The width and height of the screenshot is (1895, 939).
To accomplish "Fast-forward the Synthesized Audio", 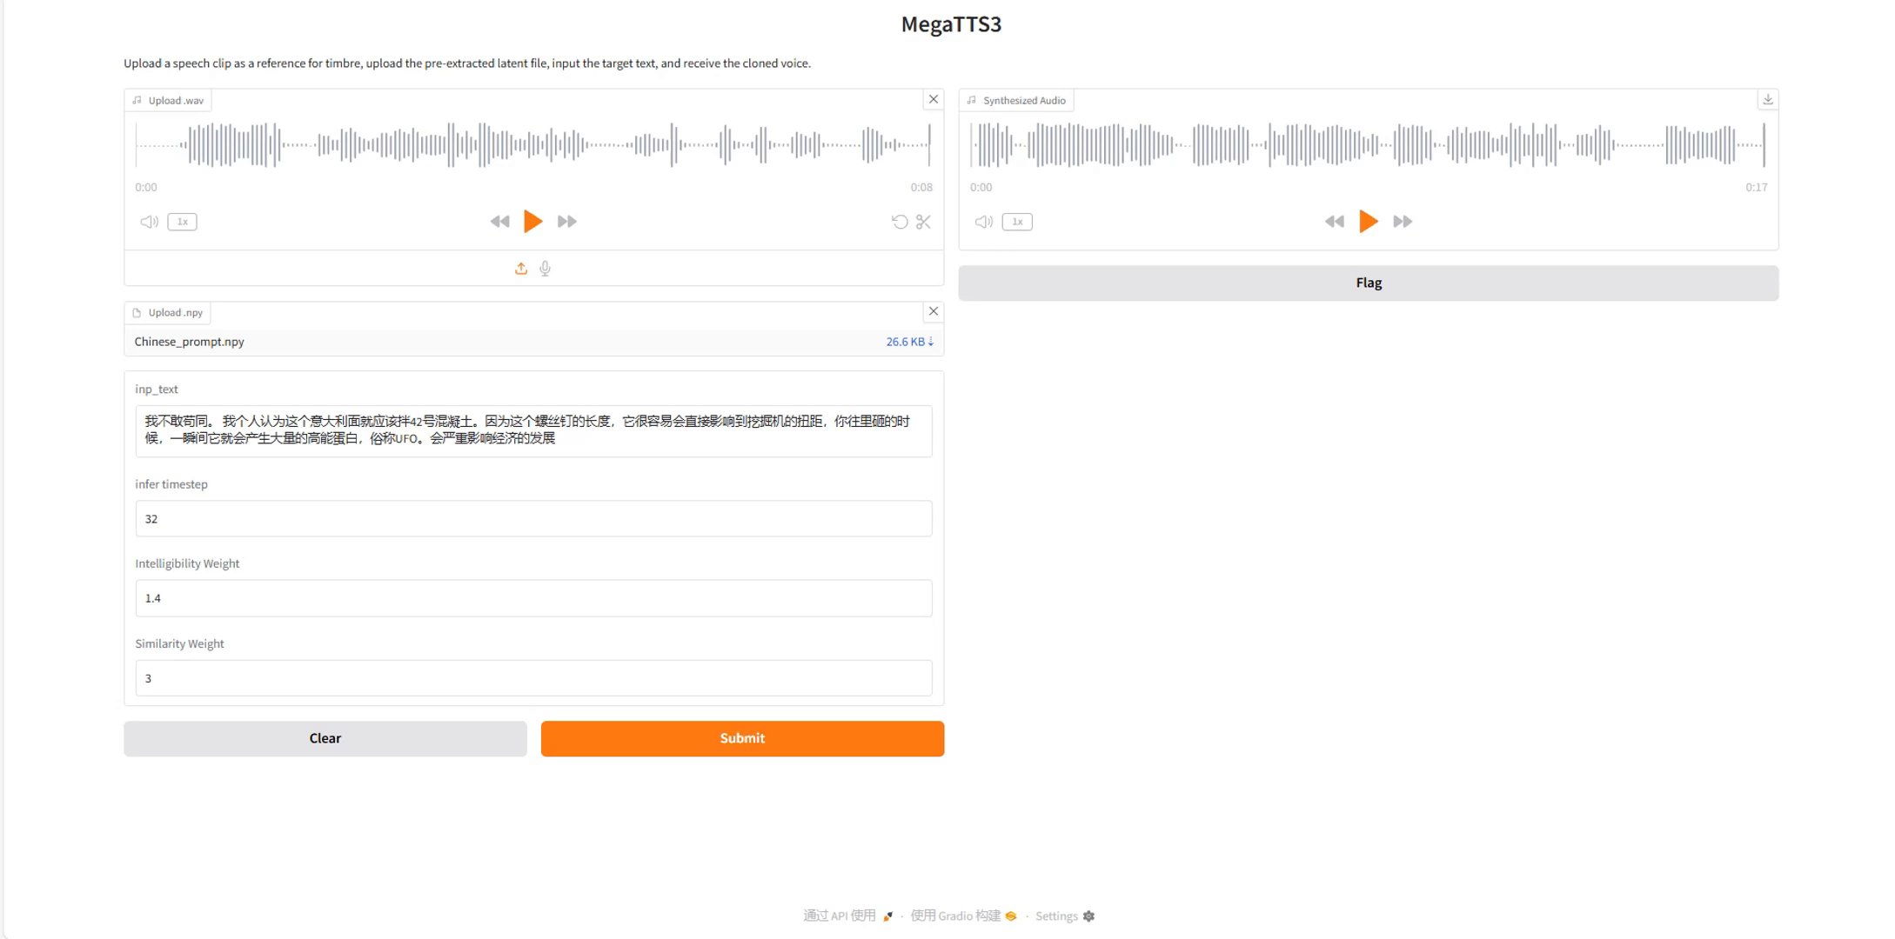I will tap(1403, 222).
